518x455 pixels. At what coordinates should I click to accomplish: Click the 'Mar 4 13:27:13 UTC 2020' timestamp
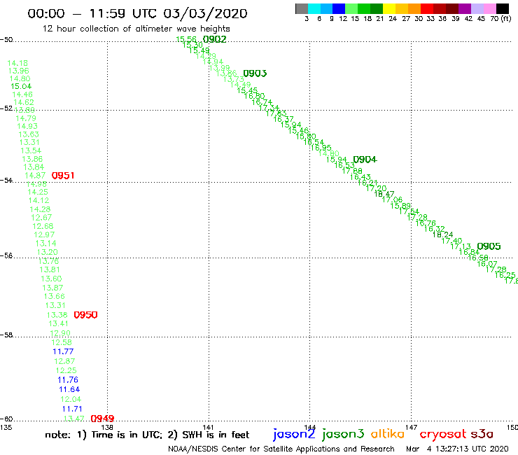[457, 449]
